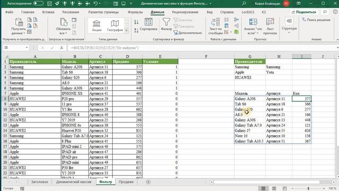This screenshot has height=191, width=339.
Task: Switch to Normal view in the status bar
Action: 263,189
